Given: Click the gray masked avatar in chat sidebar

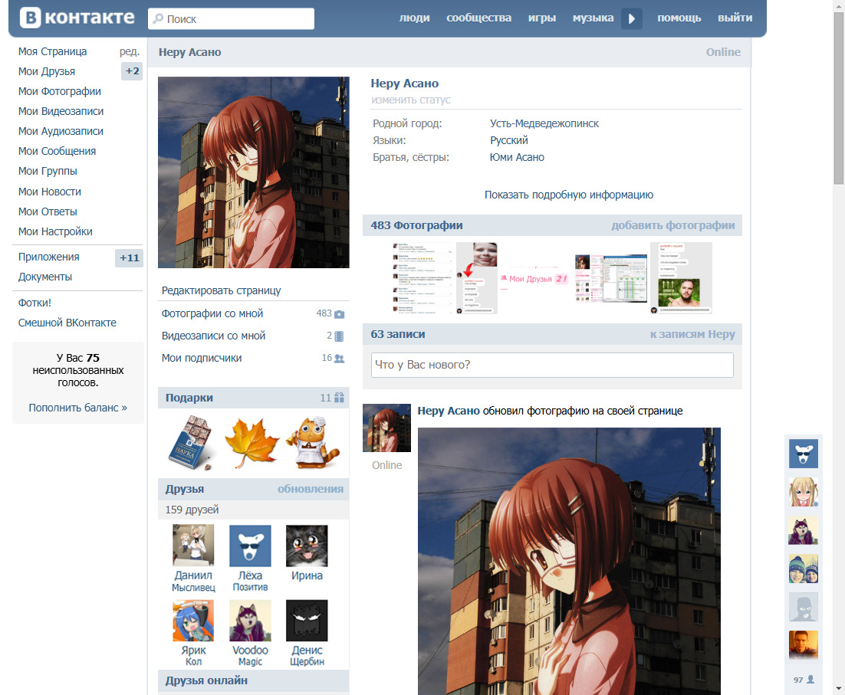Looking at the screenshot, I should (x=804, y=607).
